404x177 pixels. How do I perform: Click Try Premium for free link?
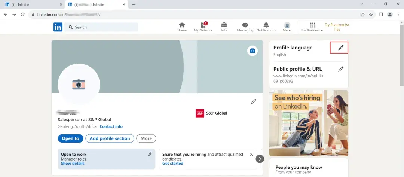click(337, 27)
